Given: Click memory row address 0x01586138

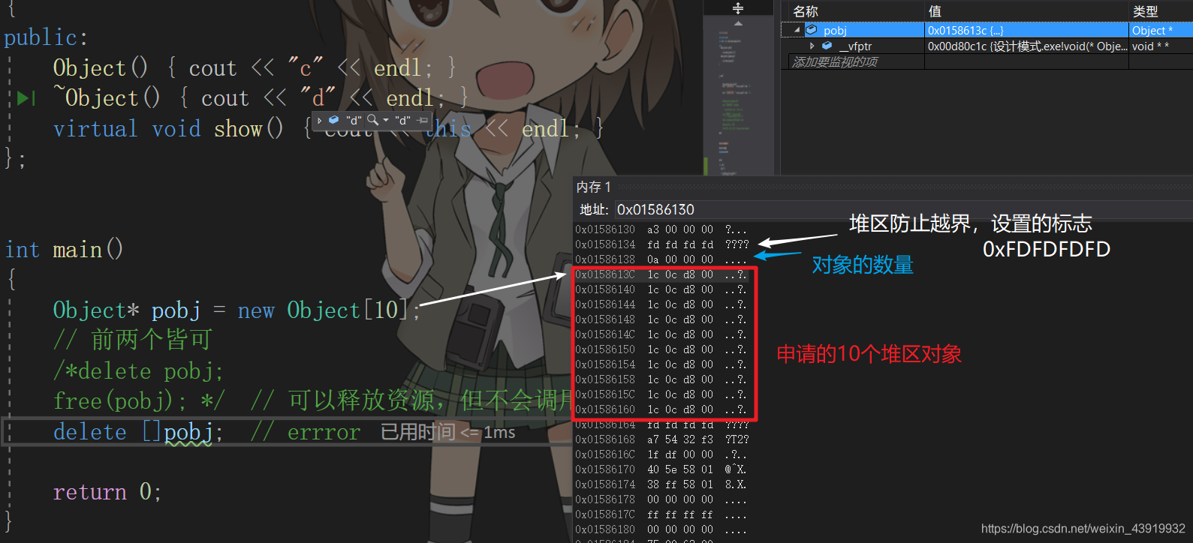Looking at the screenshot, I should point(605,259).
